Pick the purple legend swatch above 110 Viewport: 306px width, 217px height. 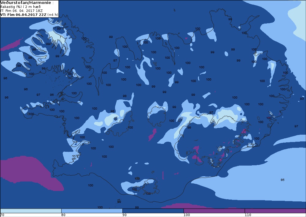coord(275,211)
